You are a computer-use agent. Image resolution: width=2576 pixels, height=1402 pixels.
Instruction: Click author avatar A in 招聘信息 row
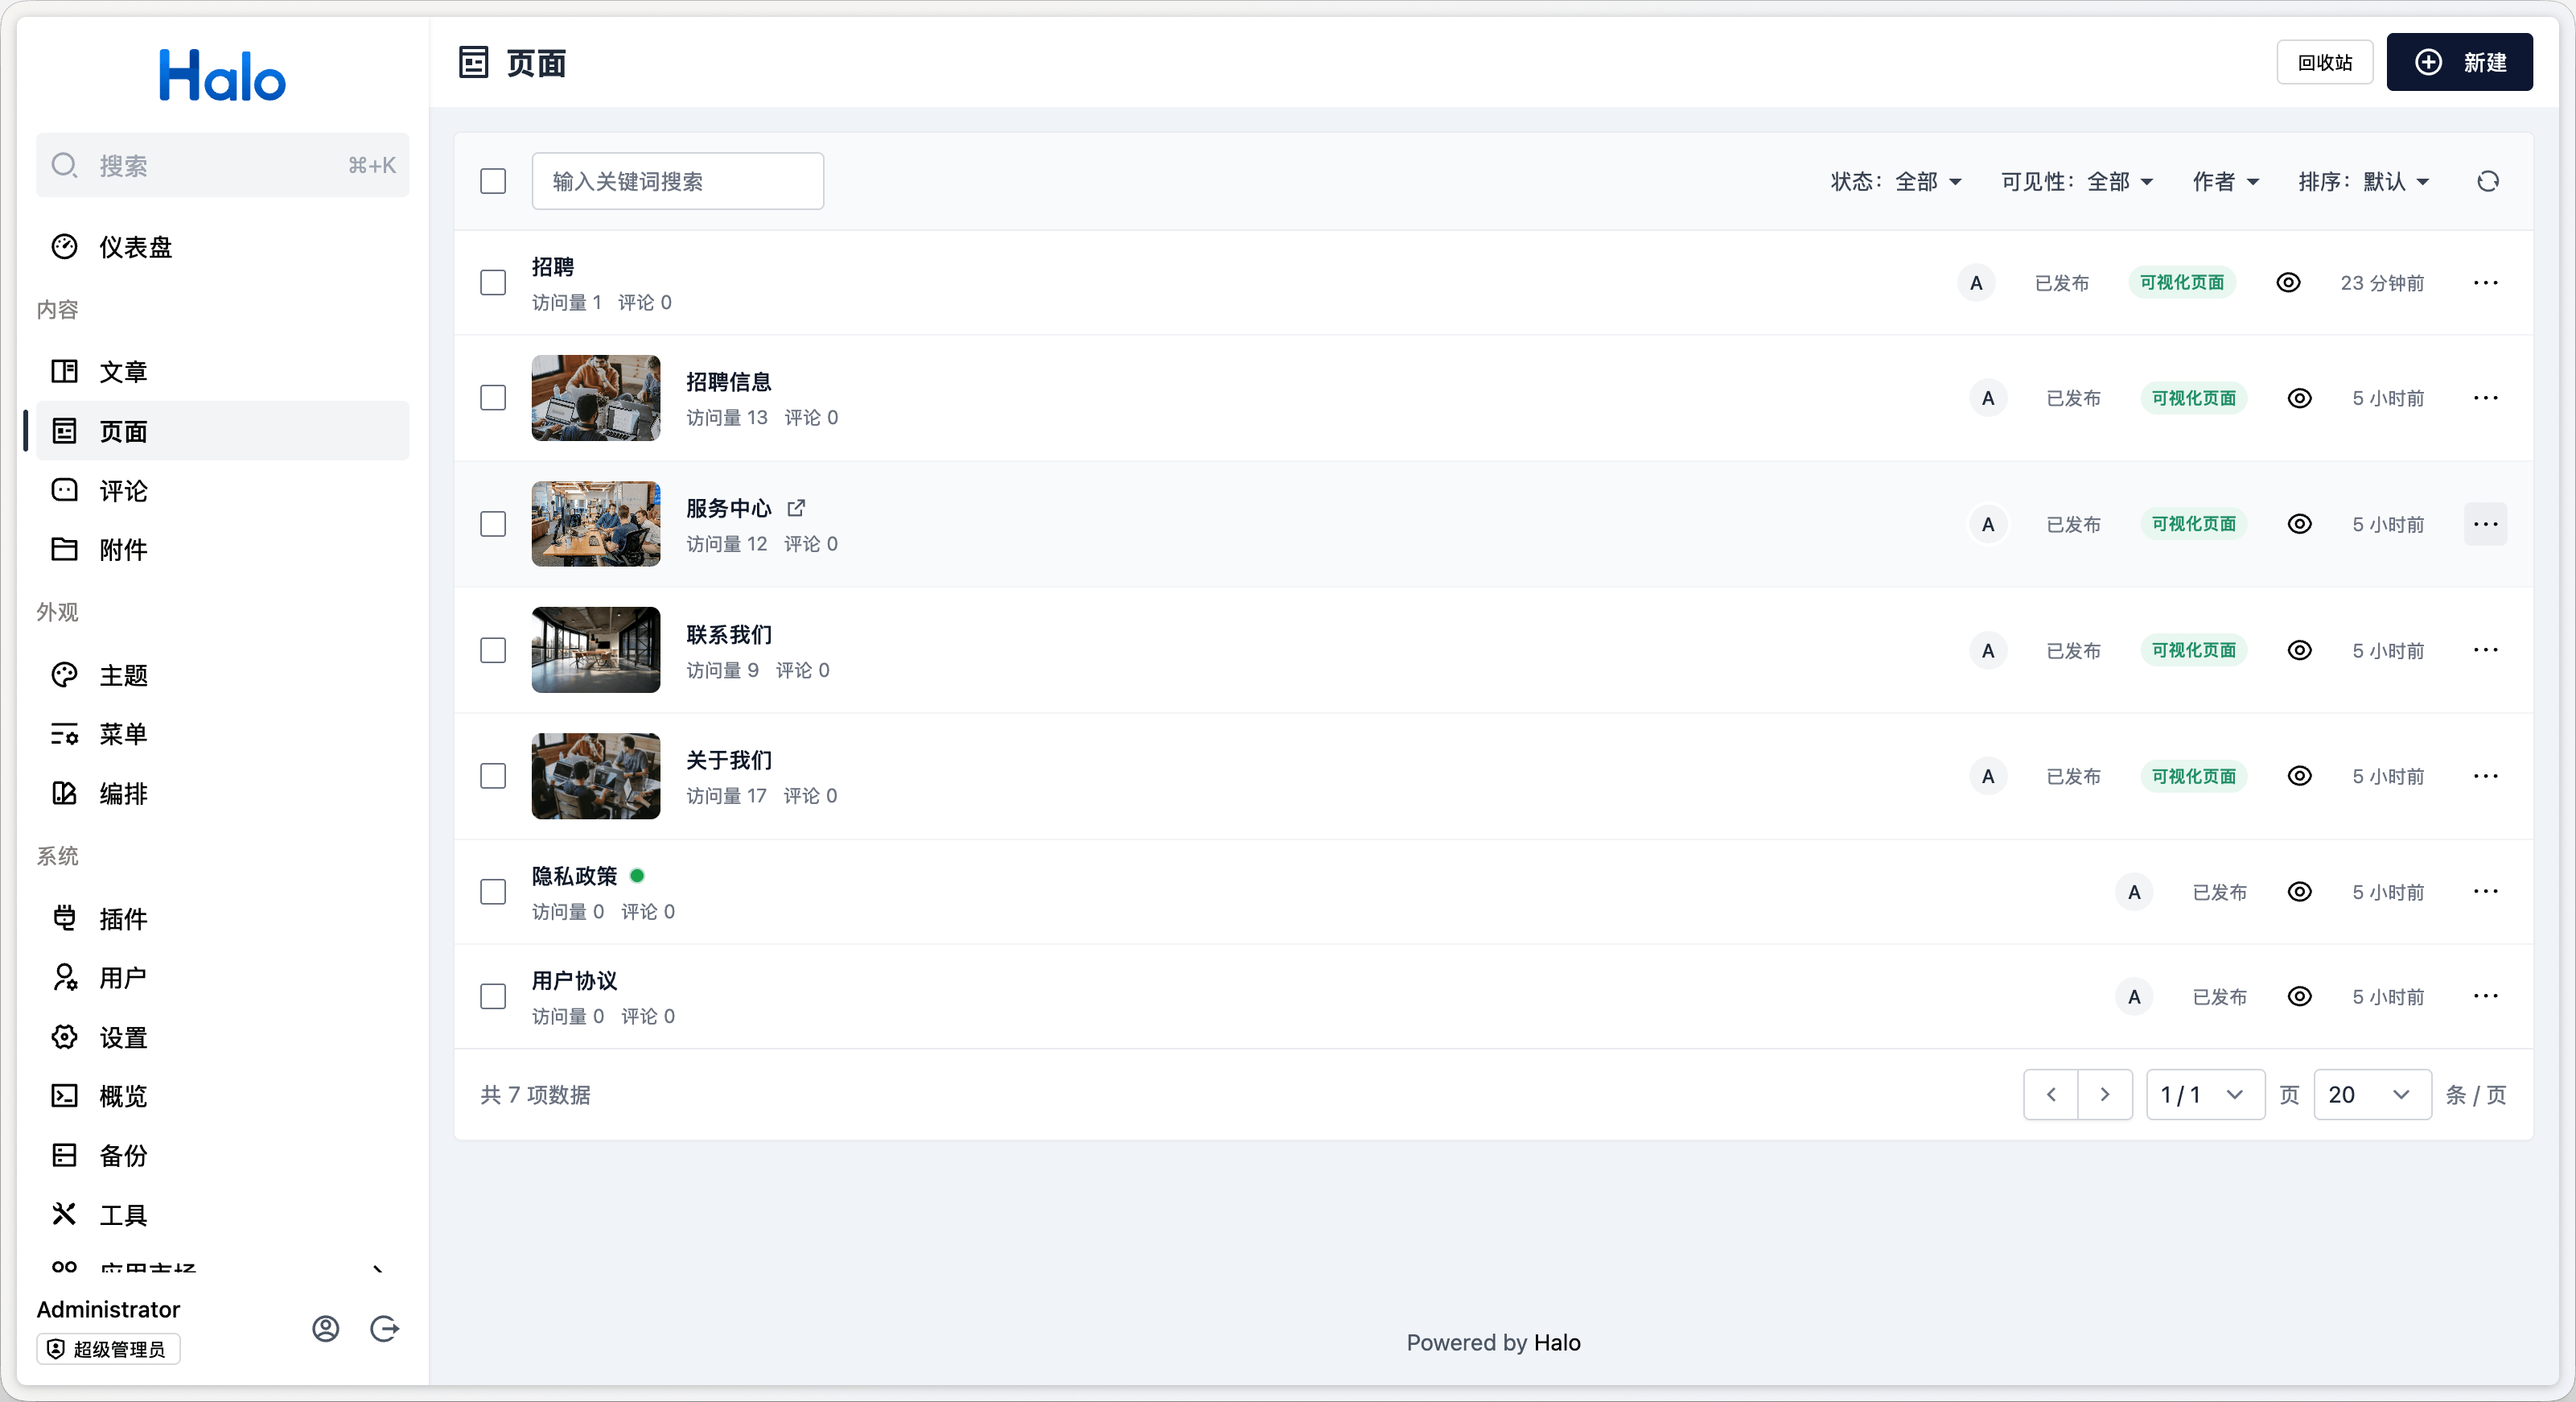(x=1988, y=398)
